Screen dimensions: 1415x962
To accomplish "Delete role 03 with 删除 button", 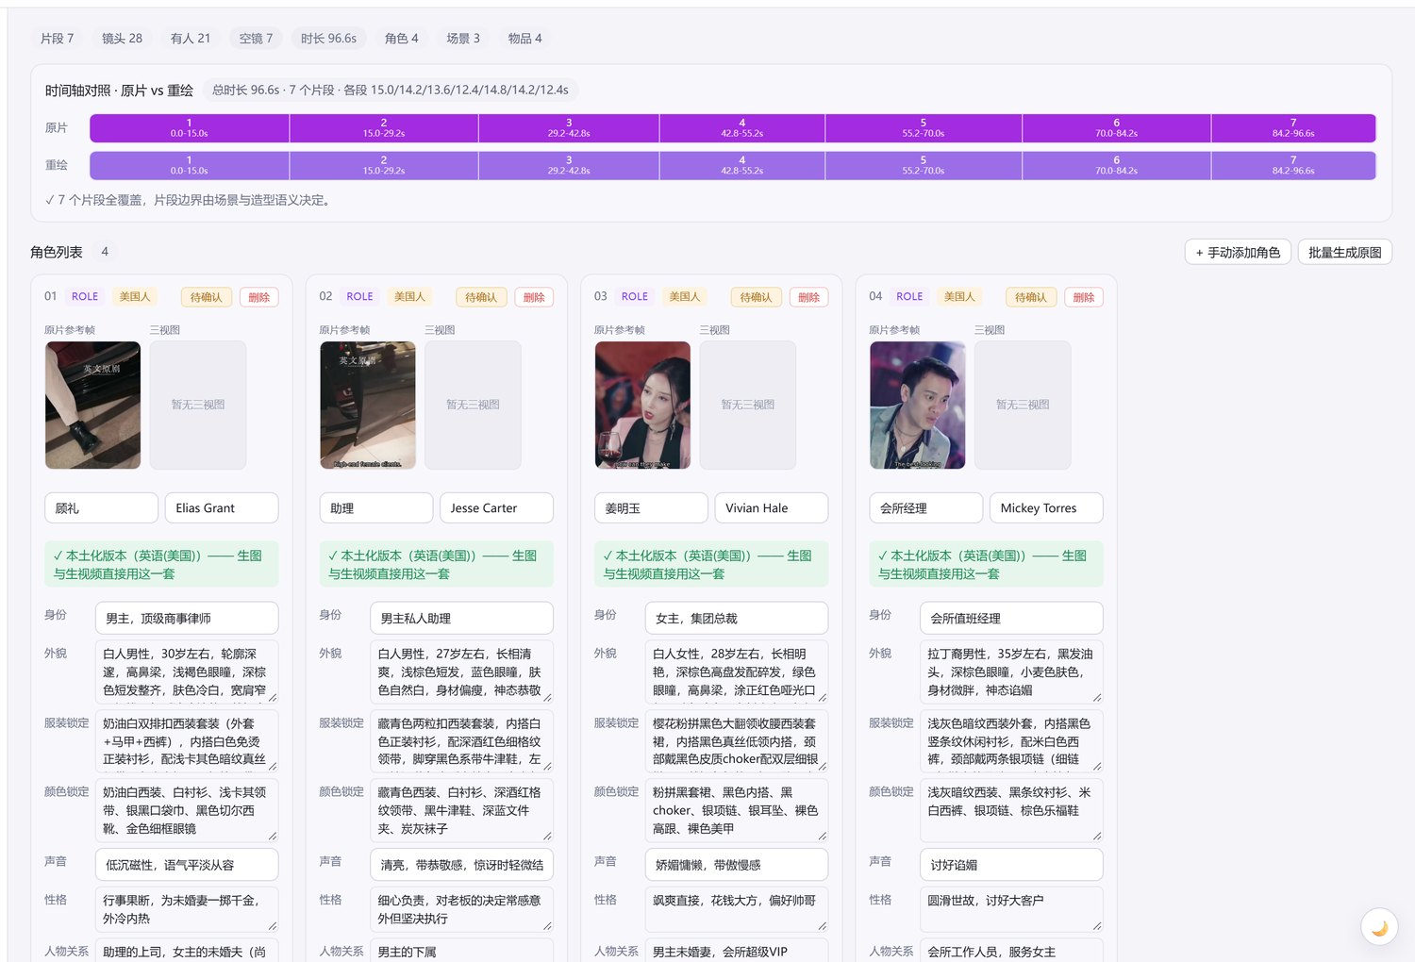I will 809,297.
